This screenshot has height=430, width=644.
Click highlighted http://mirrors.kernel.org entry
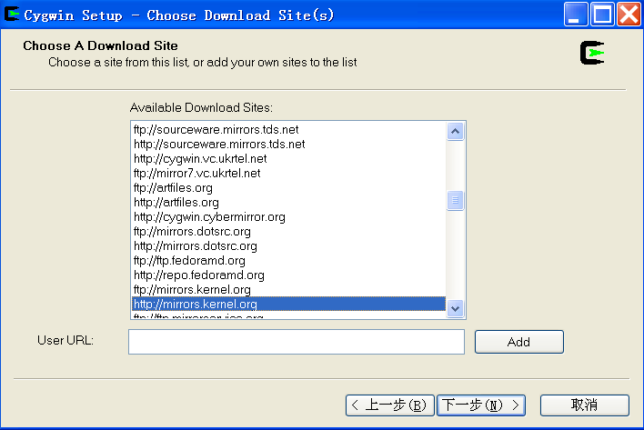pyautogui.click(x=288, y=304)
